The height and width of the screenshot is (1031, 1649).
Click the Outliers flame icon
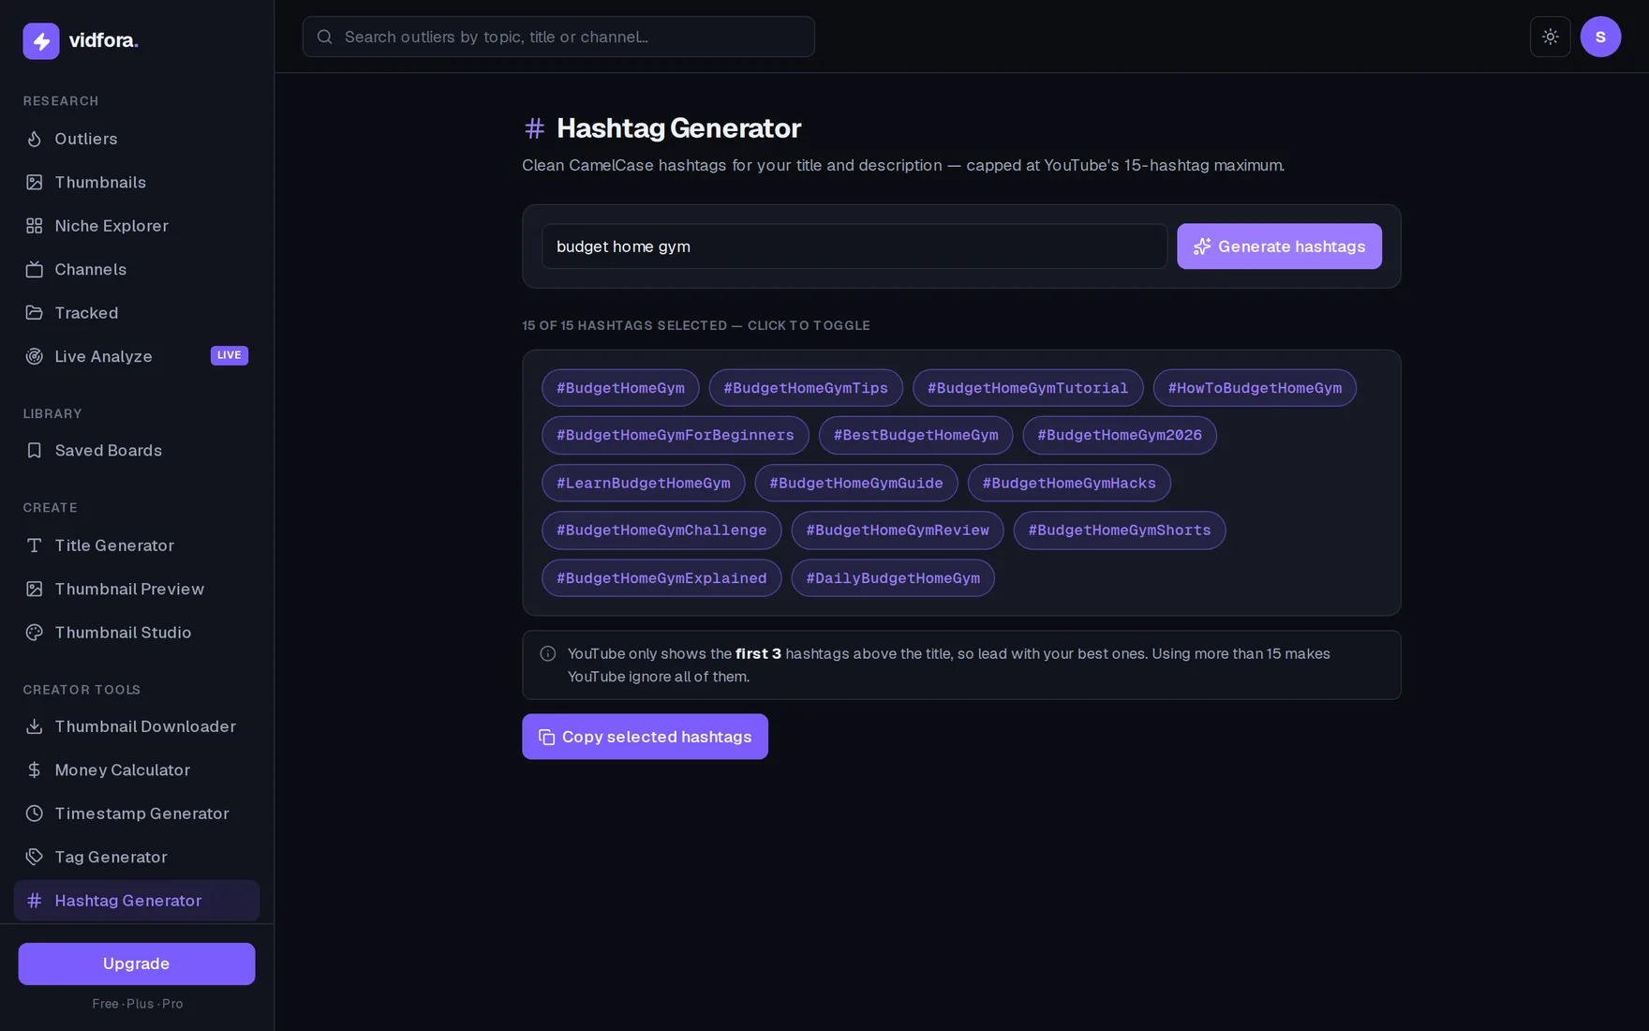click(x=35, y=139)
